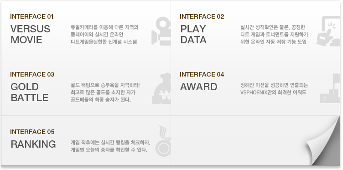Click the Versus Movie Korean description text
The width and height of the screenshot is (343, 170).
point(104,35)
